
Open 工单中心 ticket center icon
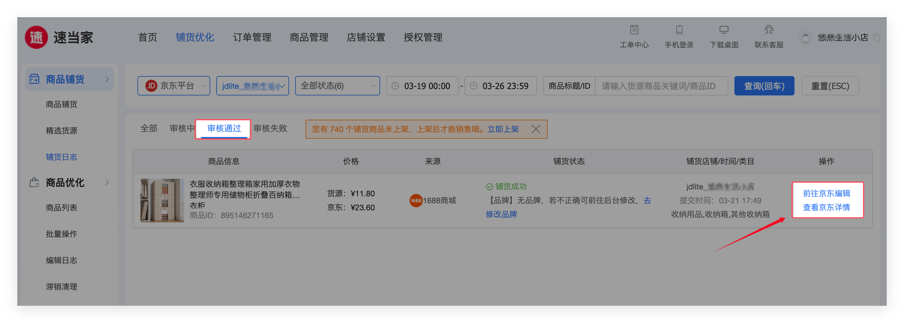click(634, 30)
